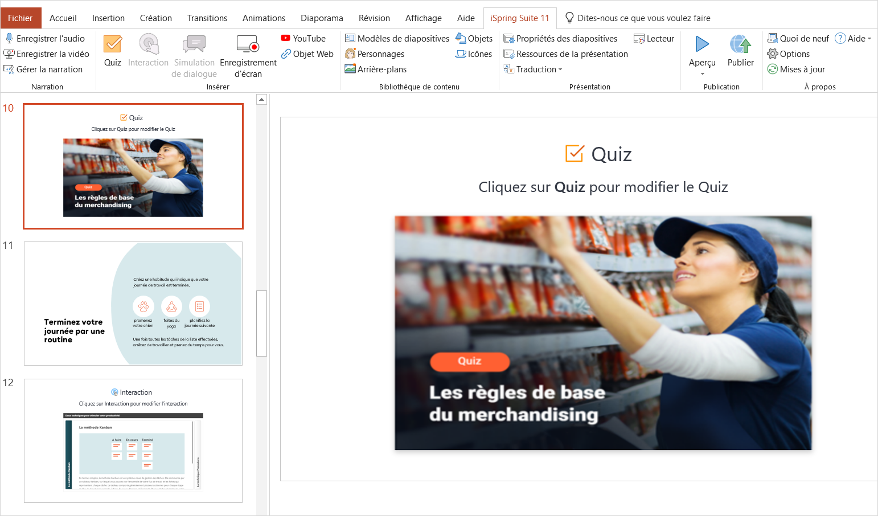Click the Aperçu play icon
The height and width of the screenshot is (516, 878).
pos(702,44)
